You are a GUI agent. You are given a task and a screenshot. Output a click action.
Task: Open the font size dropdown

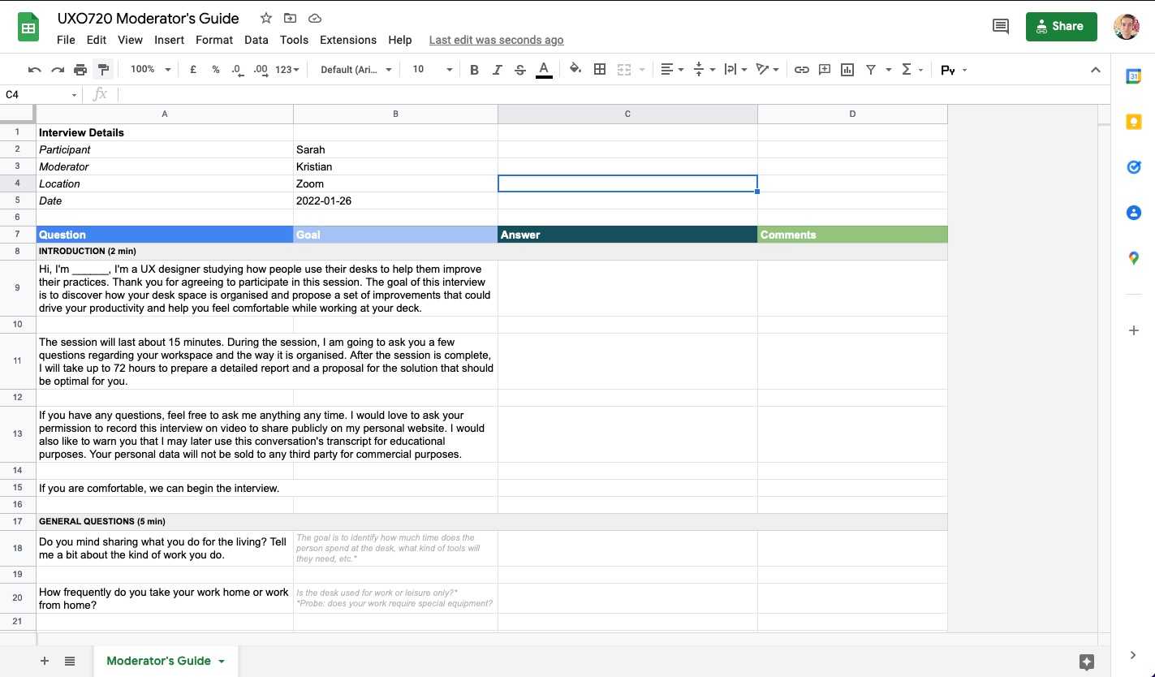[432, 70]
